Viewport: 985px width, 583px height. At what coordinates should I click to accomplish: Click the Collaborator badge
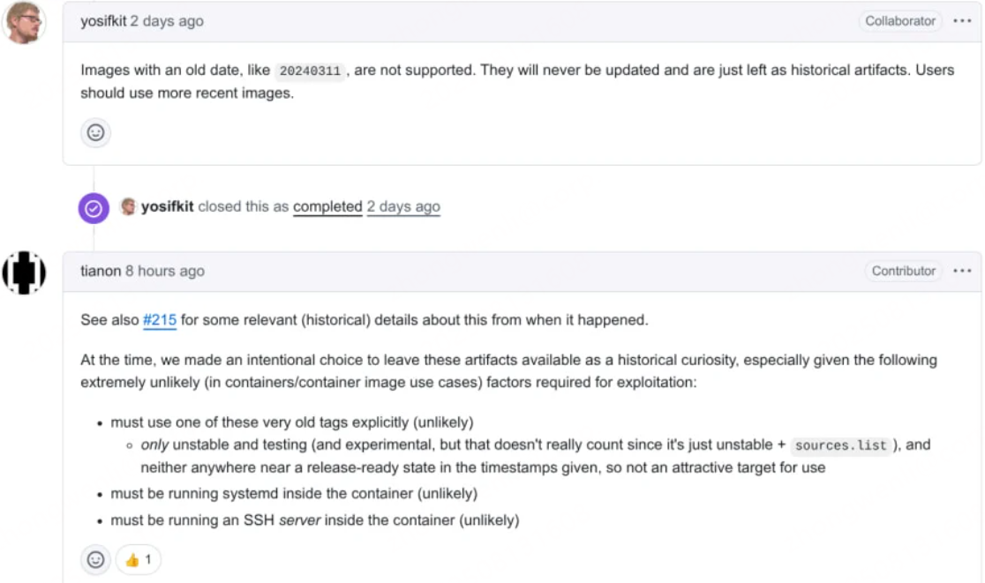click(x=899, y=21)
